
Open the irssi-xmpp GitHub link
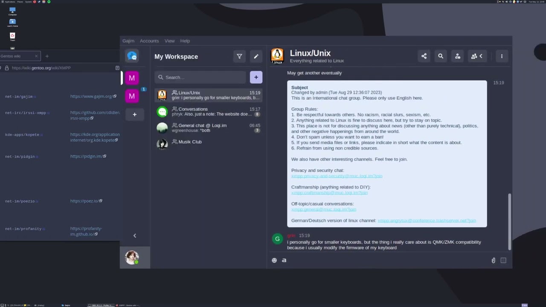tap(95, 116)
